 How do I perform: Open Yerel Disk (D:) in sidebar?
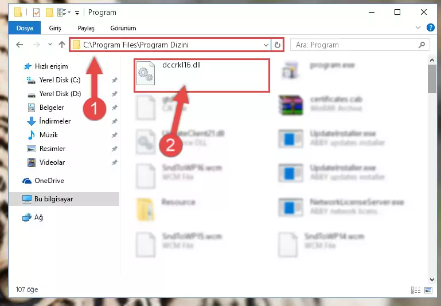54,94
